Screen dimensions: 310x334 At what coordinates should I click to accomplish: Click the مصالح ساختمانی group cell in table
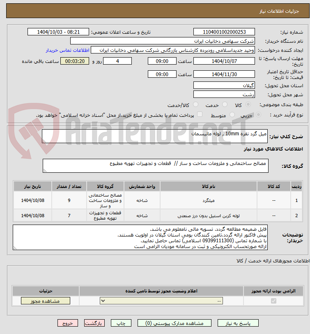105,200
